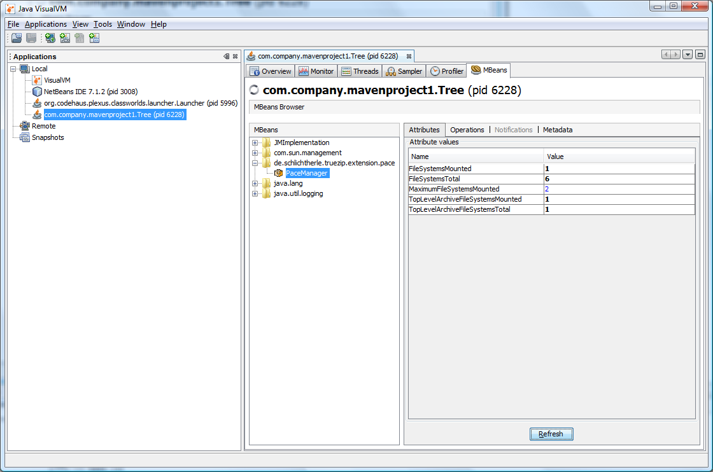Click the MaximumFileSystemsMounted value 2 link
713x472 pixels.
click(547, 189)
